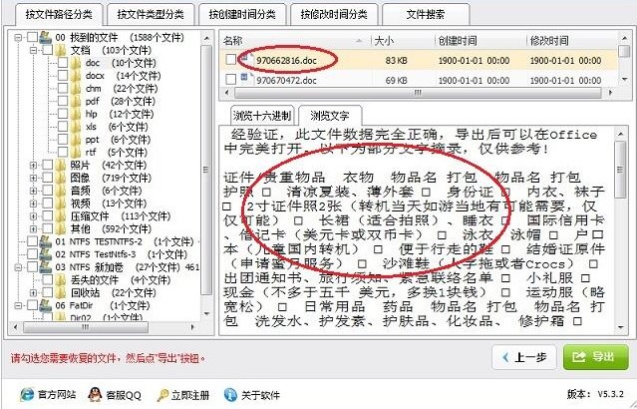Click the 上一步 button

(524, 357)
